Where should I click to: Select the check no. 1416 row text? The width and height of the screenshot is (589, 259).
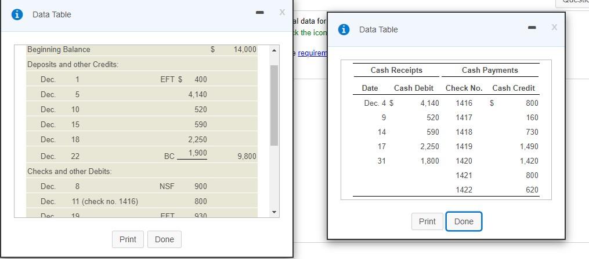click(105, 202)
